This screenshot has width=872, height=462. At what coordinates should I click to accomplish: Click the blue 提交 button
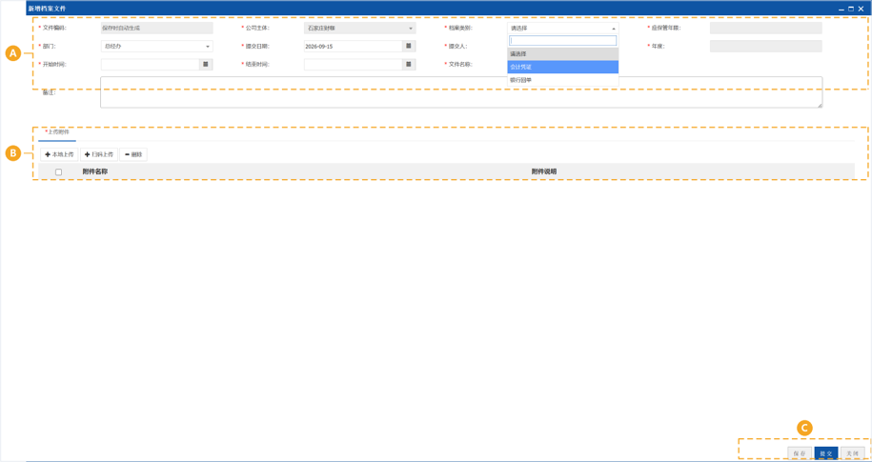[x=826, y=453]
